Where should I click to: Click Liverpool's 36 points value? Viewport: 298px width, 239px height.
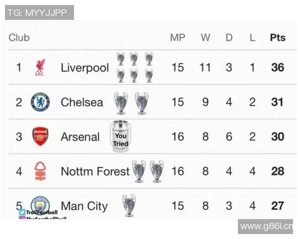(x=278, y=67)
